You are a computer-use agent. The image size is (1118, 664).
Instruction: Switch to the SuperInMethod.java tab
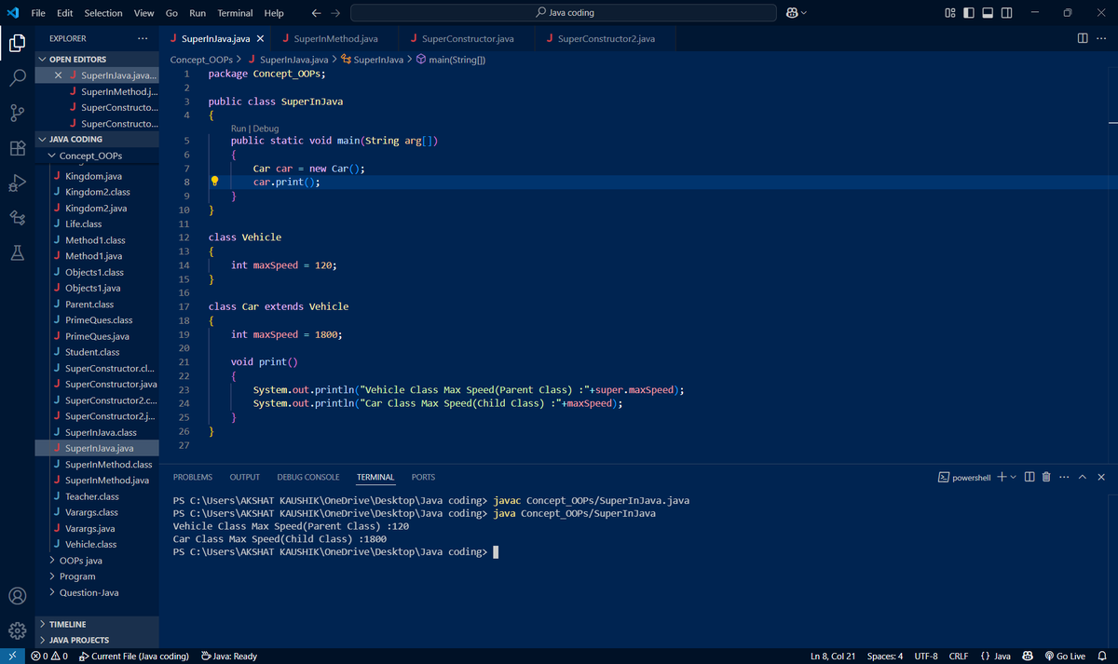point(336,39)
